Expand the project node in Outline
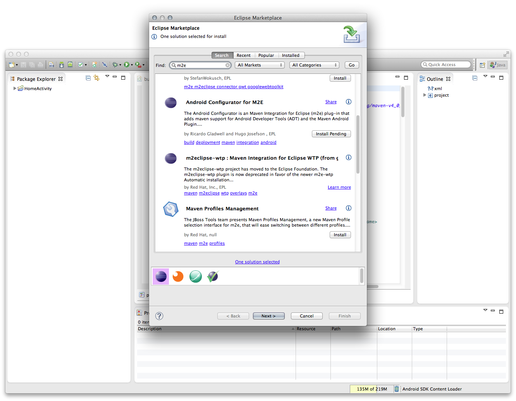Viewport: 516px width, 401px height. tap(425, 95)
